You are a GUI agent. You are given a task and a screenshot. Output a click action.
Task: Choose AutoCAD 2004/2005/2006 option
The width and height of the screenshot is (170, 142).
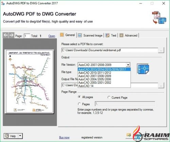[104, 79]
